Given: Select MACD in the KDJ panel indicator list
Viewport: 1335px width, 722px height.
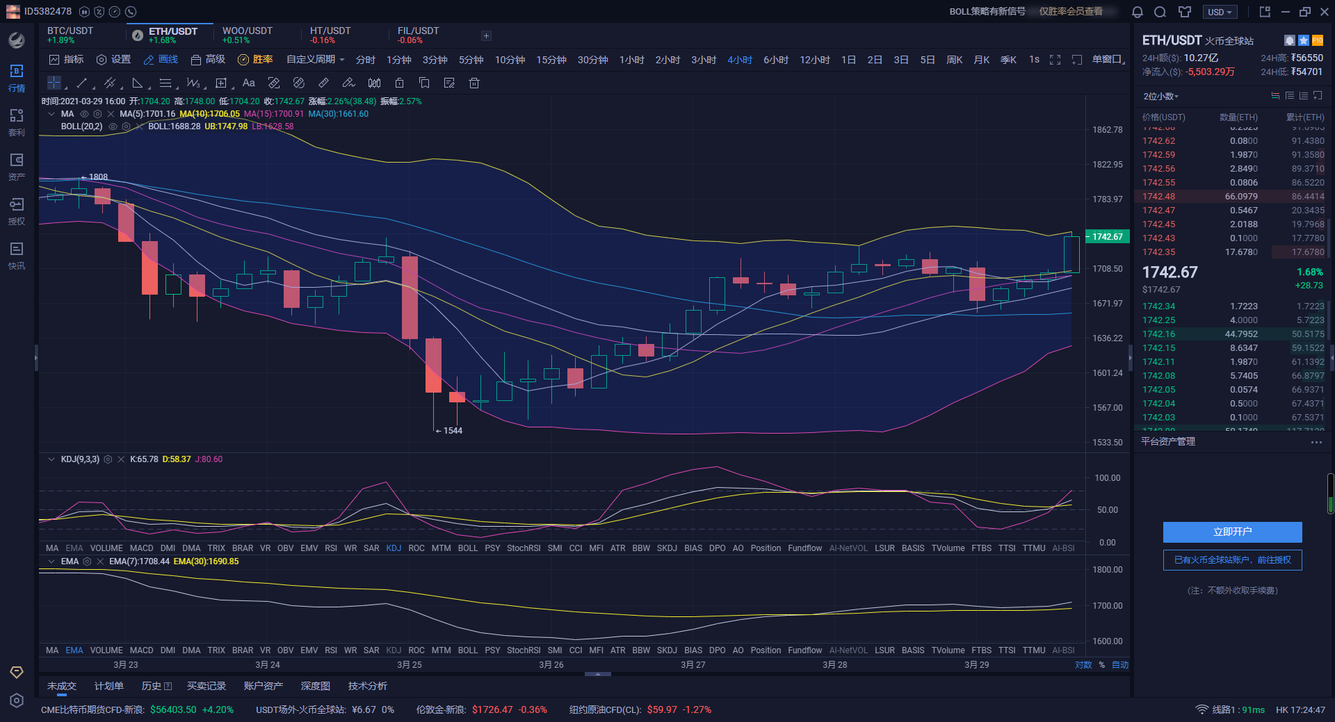Looking at the screenshot, I should [141, 548].
